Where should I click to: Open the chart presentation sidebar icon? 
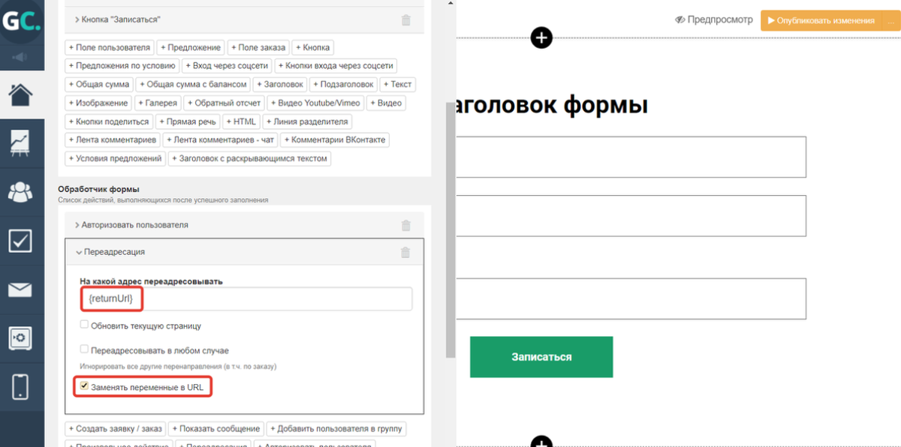[x=20, y=142]
